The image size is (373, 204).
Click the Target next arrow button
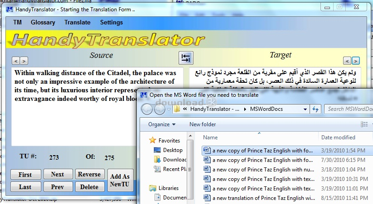356,61
